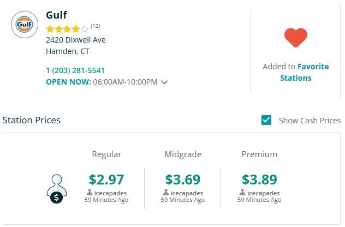This screenshot has width=345, height=227.
Task: Click user icon under Premium price
Action: click(x=242, y=193)
